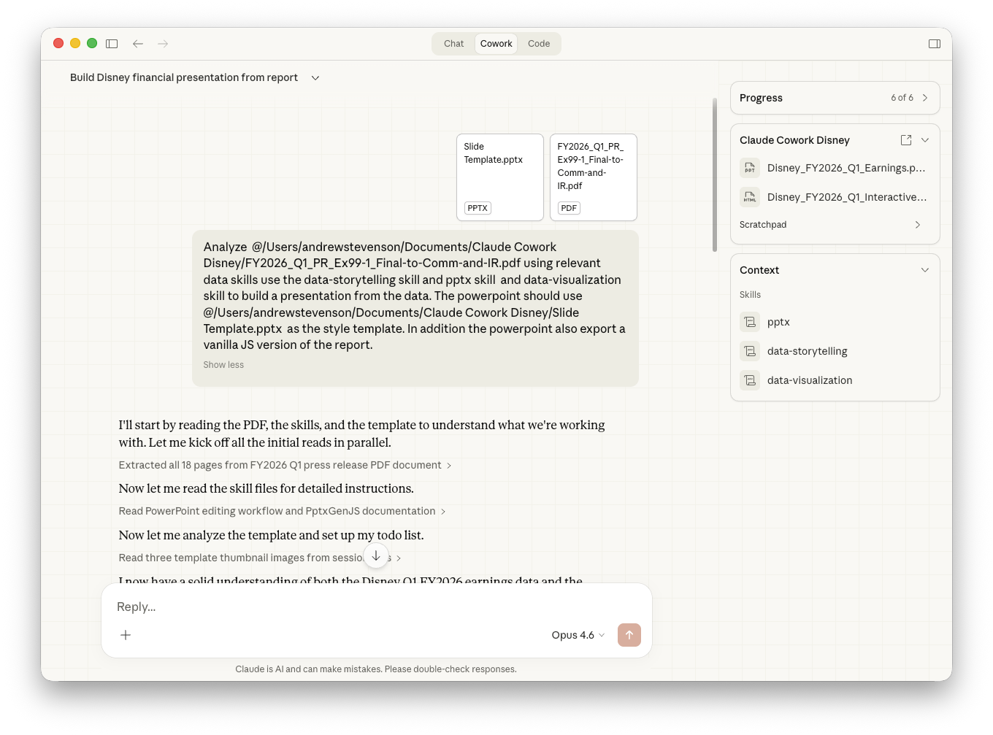Switch to the Chat tab

tap(453, 44)
